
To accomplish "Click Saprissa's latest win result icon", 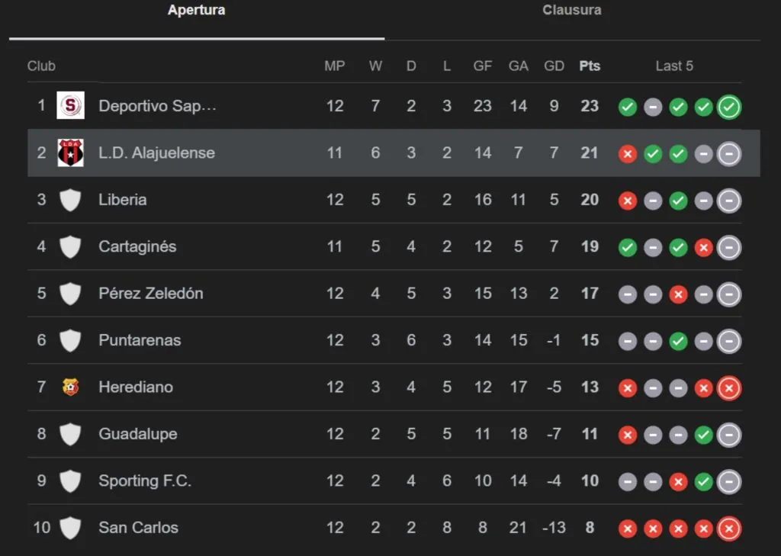I will [729, 108].
